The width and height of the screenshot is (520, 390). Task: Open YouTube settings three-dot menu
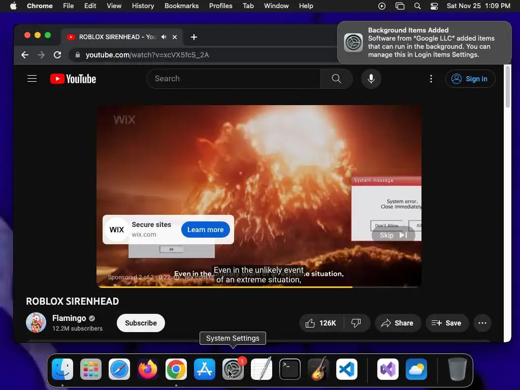tap(431, 79)
